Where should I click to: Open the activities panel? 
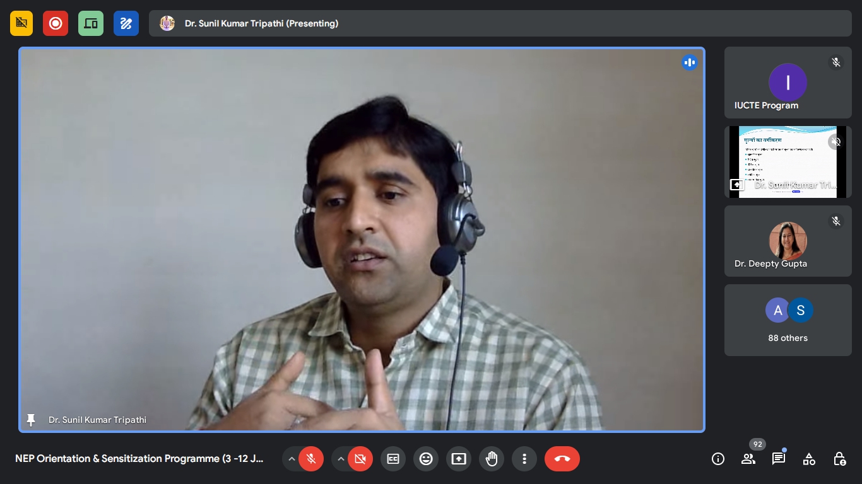click(x=809, y=459)
